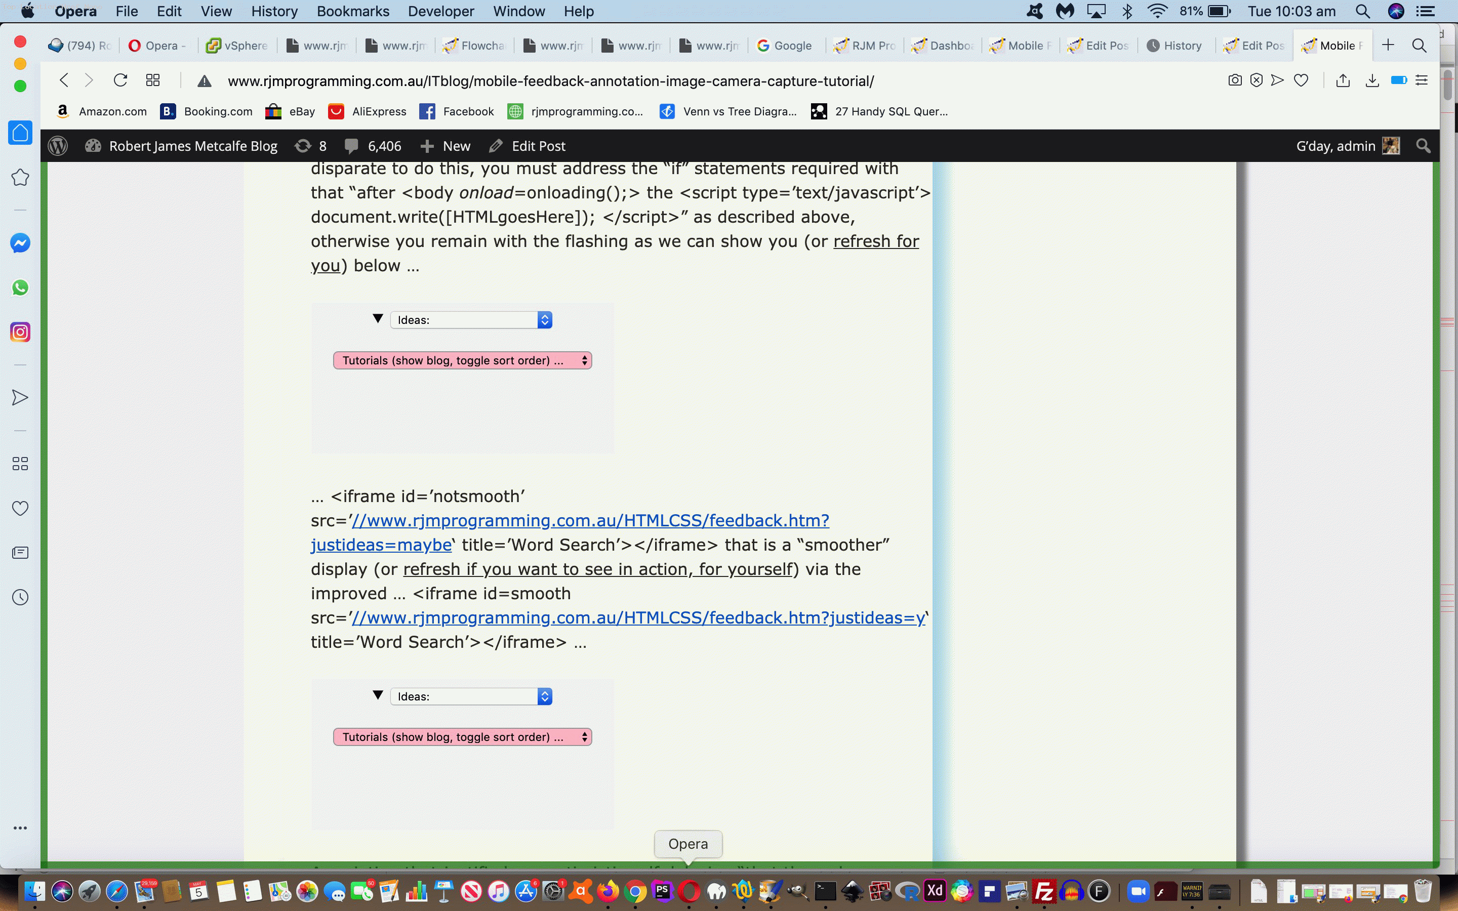Viewport: 1458px width, 911px height.
Task: Add page to bookmarks with heart icon
Action: click(1302, 80)
